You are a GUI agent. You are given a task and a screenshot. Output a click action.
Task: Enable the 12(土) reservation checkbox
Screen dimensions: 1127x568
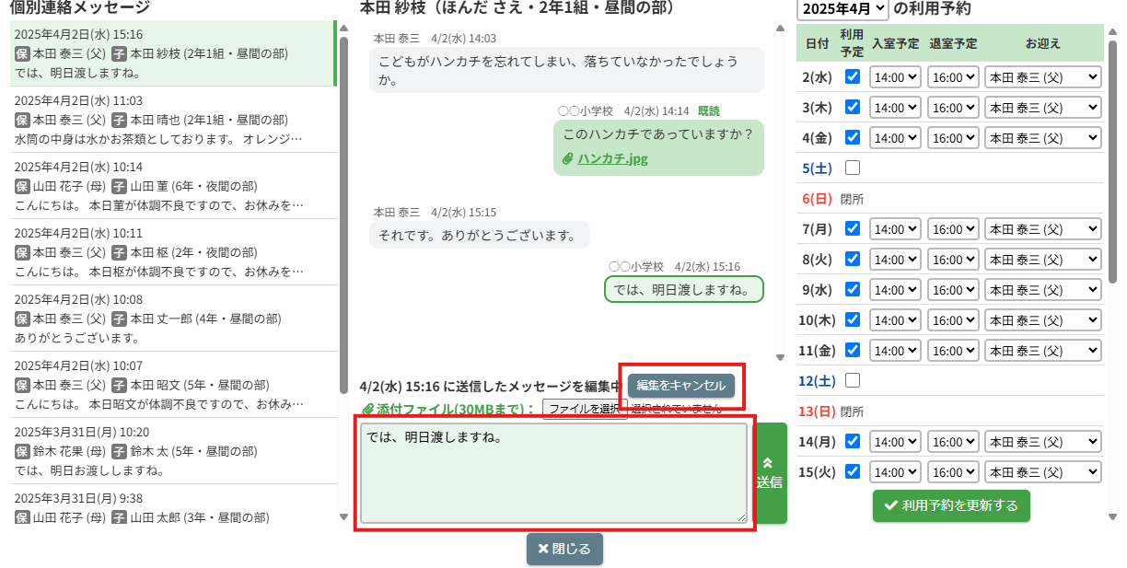tap(853, 380)
